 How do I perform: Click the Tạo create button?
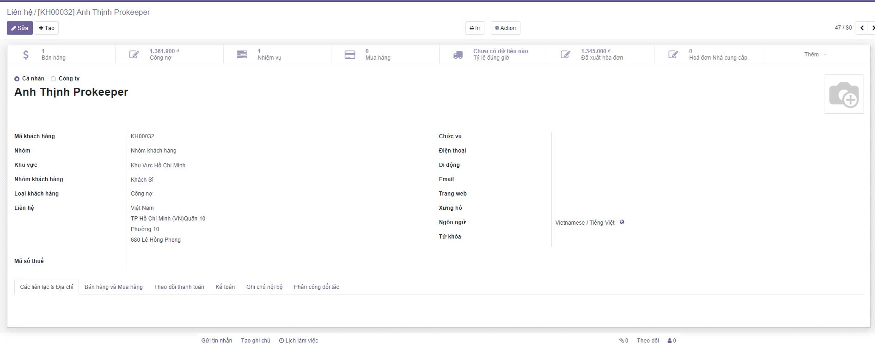[47, 28]
